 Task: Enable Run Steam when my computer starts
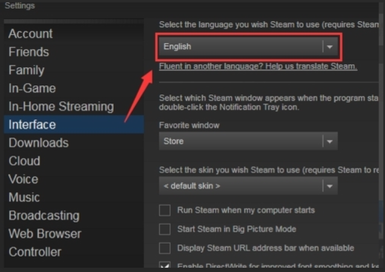(165, 210)
